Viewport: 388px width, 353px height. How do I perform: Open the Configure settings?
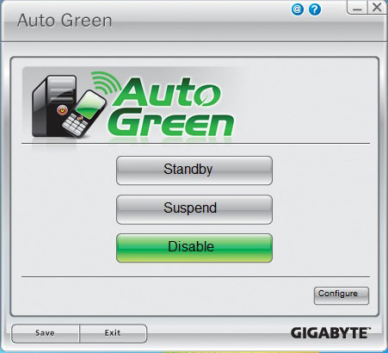click(342, 295)
